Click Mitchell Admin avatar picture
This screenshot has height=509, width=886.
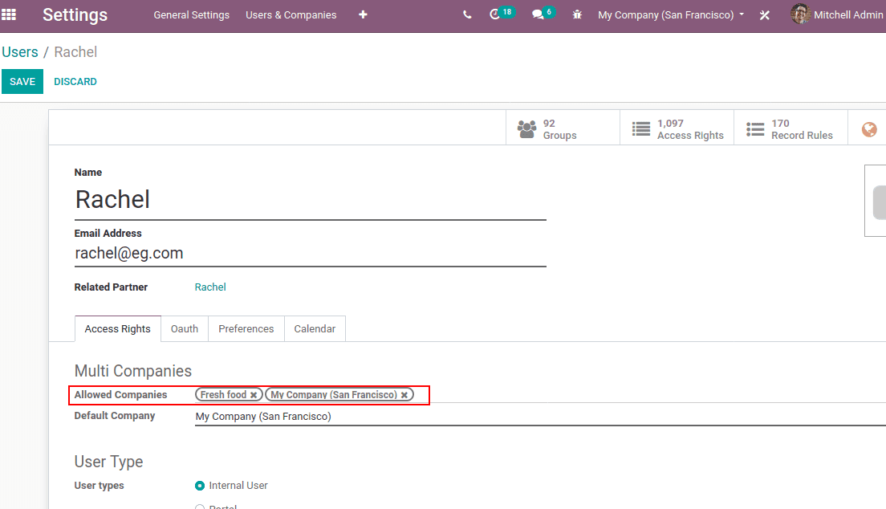click(x=800, y=14)
